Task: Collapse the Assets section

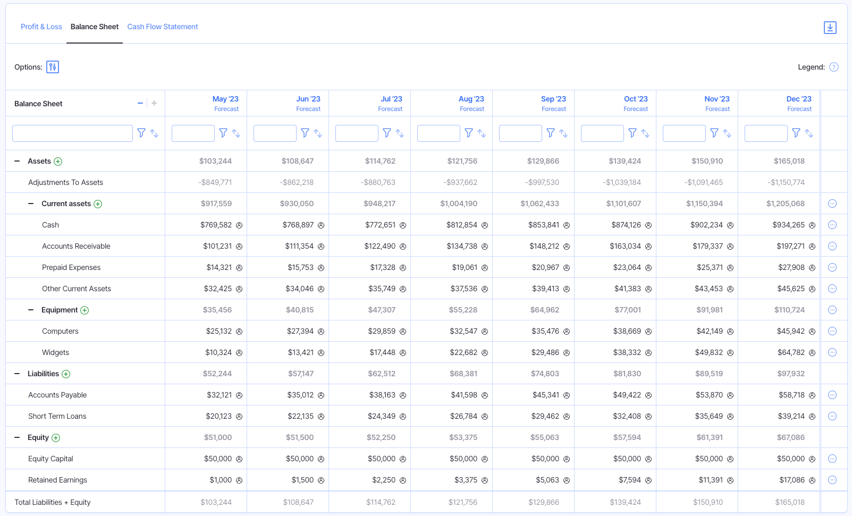Action: (16, 160)
